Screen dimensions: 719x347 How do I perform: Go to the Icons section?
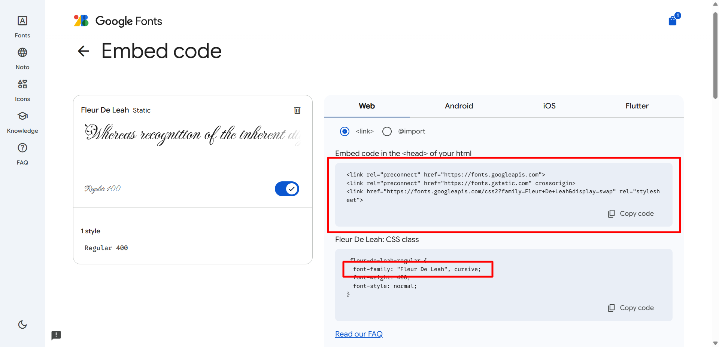pos(22,85)
